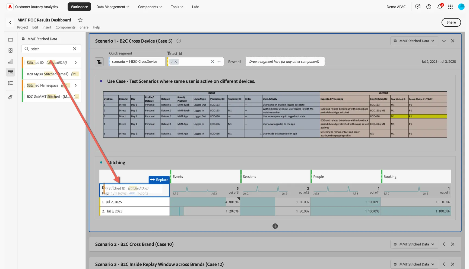Viewport: 469px width, 269px height.
Task: Open the list icon in left rail
Action: [x=11, y=83]
